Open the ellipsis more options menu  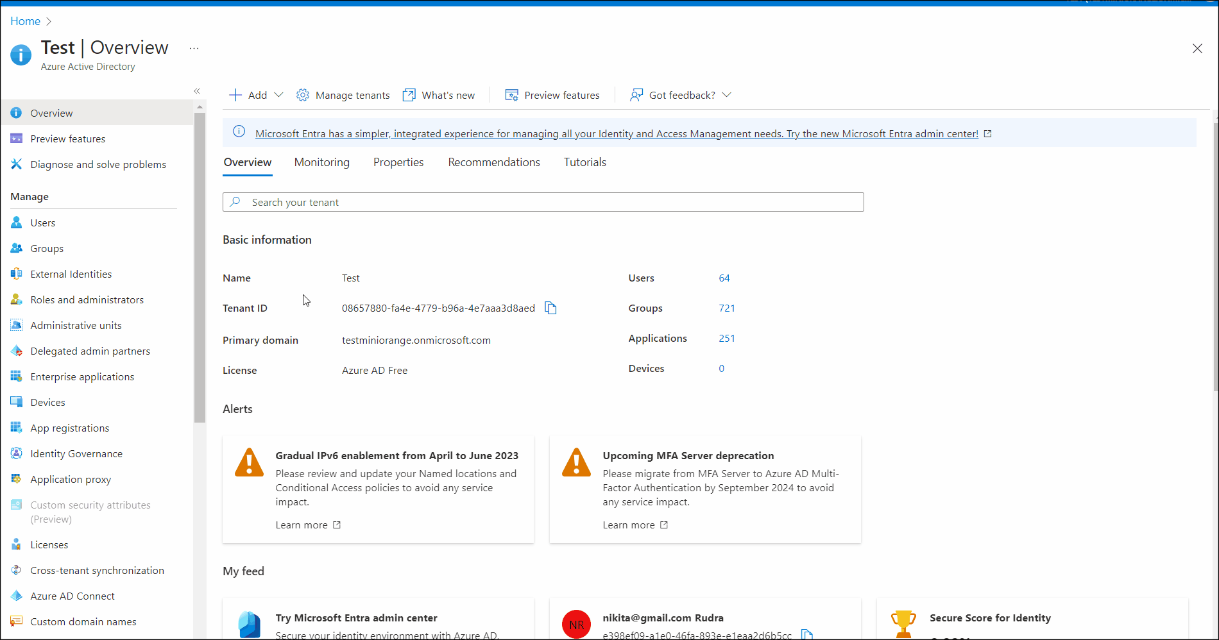pyautogui.click(x=194, y=49)
